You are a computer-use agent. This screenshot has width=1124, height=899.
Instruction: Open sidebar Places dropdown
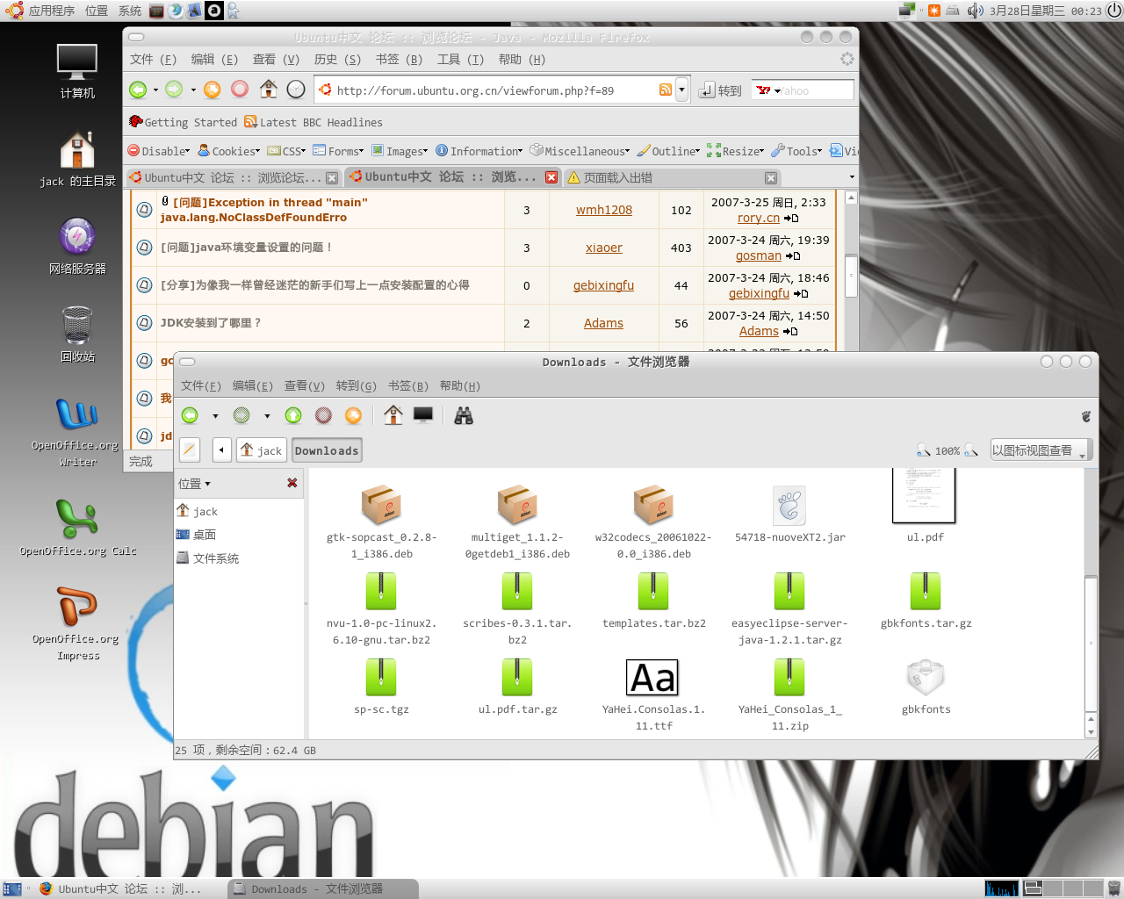[x=195, y=484]
